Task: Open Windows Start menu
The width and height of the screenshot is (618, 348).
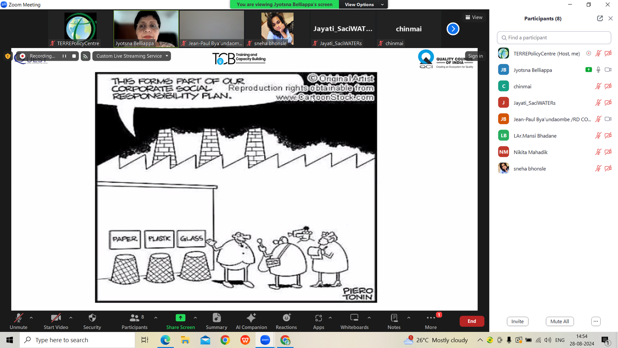Action: coord(10,340)
